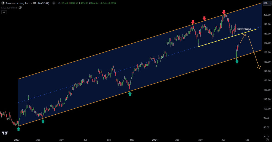Open the USD currency dropdown
Image resolution: width=272 pixels, height=142 pixels.
265,3
